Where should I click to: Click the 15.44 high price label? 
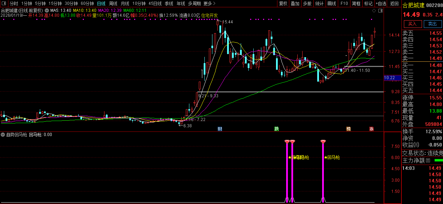pyautogui.click(x=228, y=22)
